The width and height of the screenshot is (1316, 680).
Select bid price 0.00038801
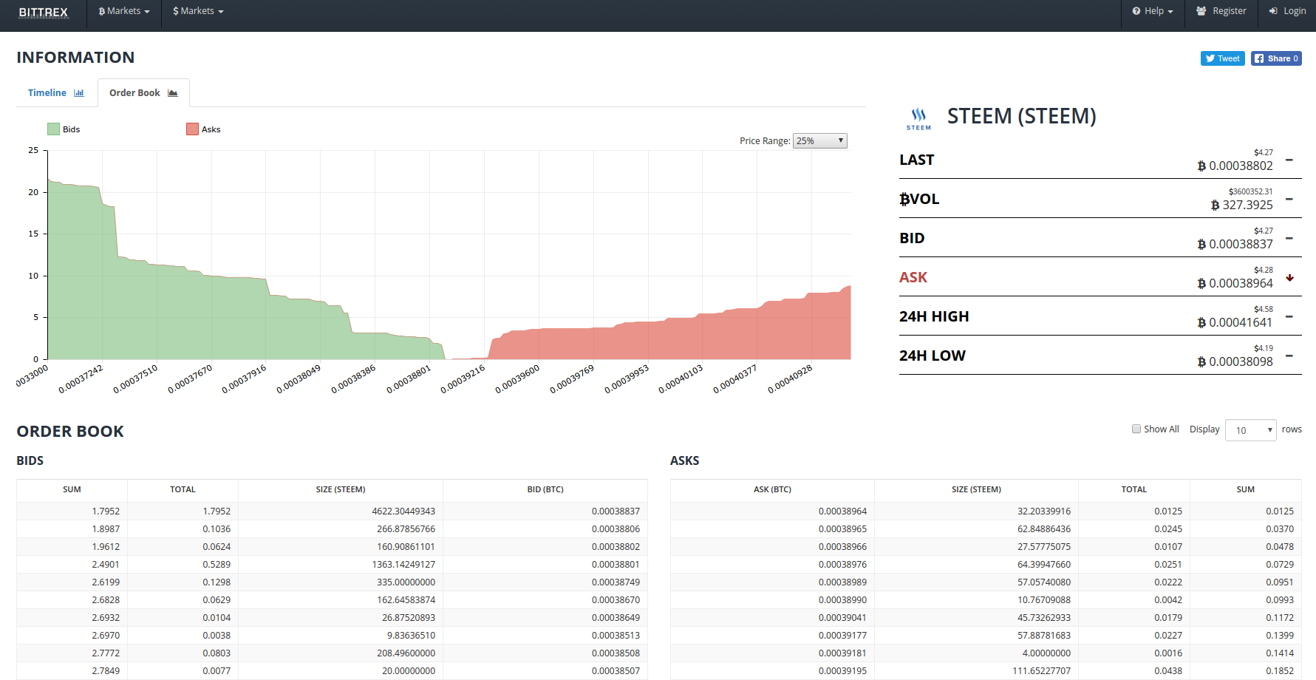click(x=616, y=565)
